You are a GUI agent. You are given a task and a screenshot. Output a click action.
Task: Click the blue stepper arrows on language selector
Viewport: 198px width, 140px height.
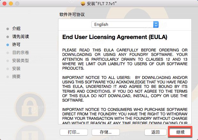(x=156, y=24)
